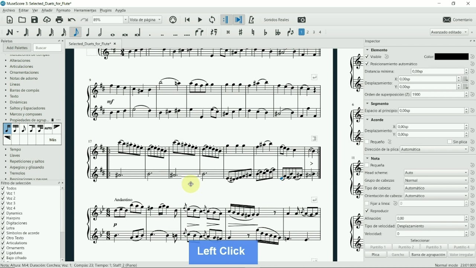Open the black Color swatch picker
476x268 pixels.
451,57
